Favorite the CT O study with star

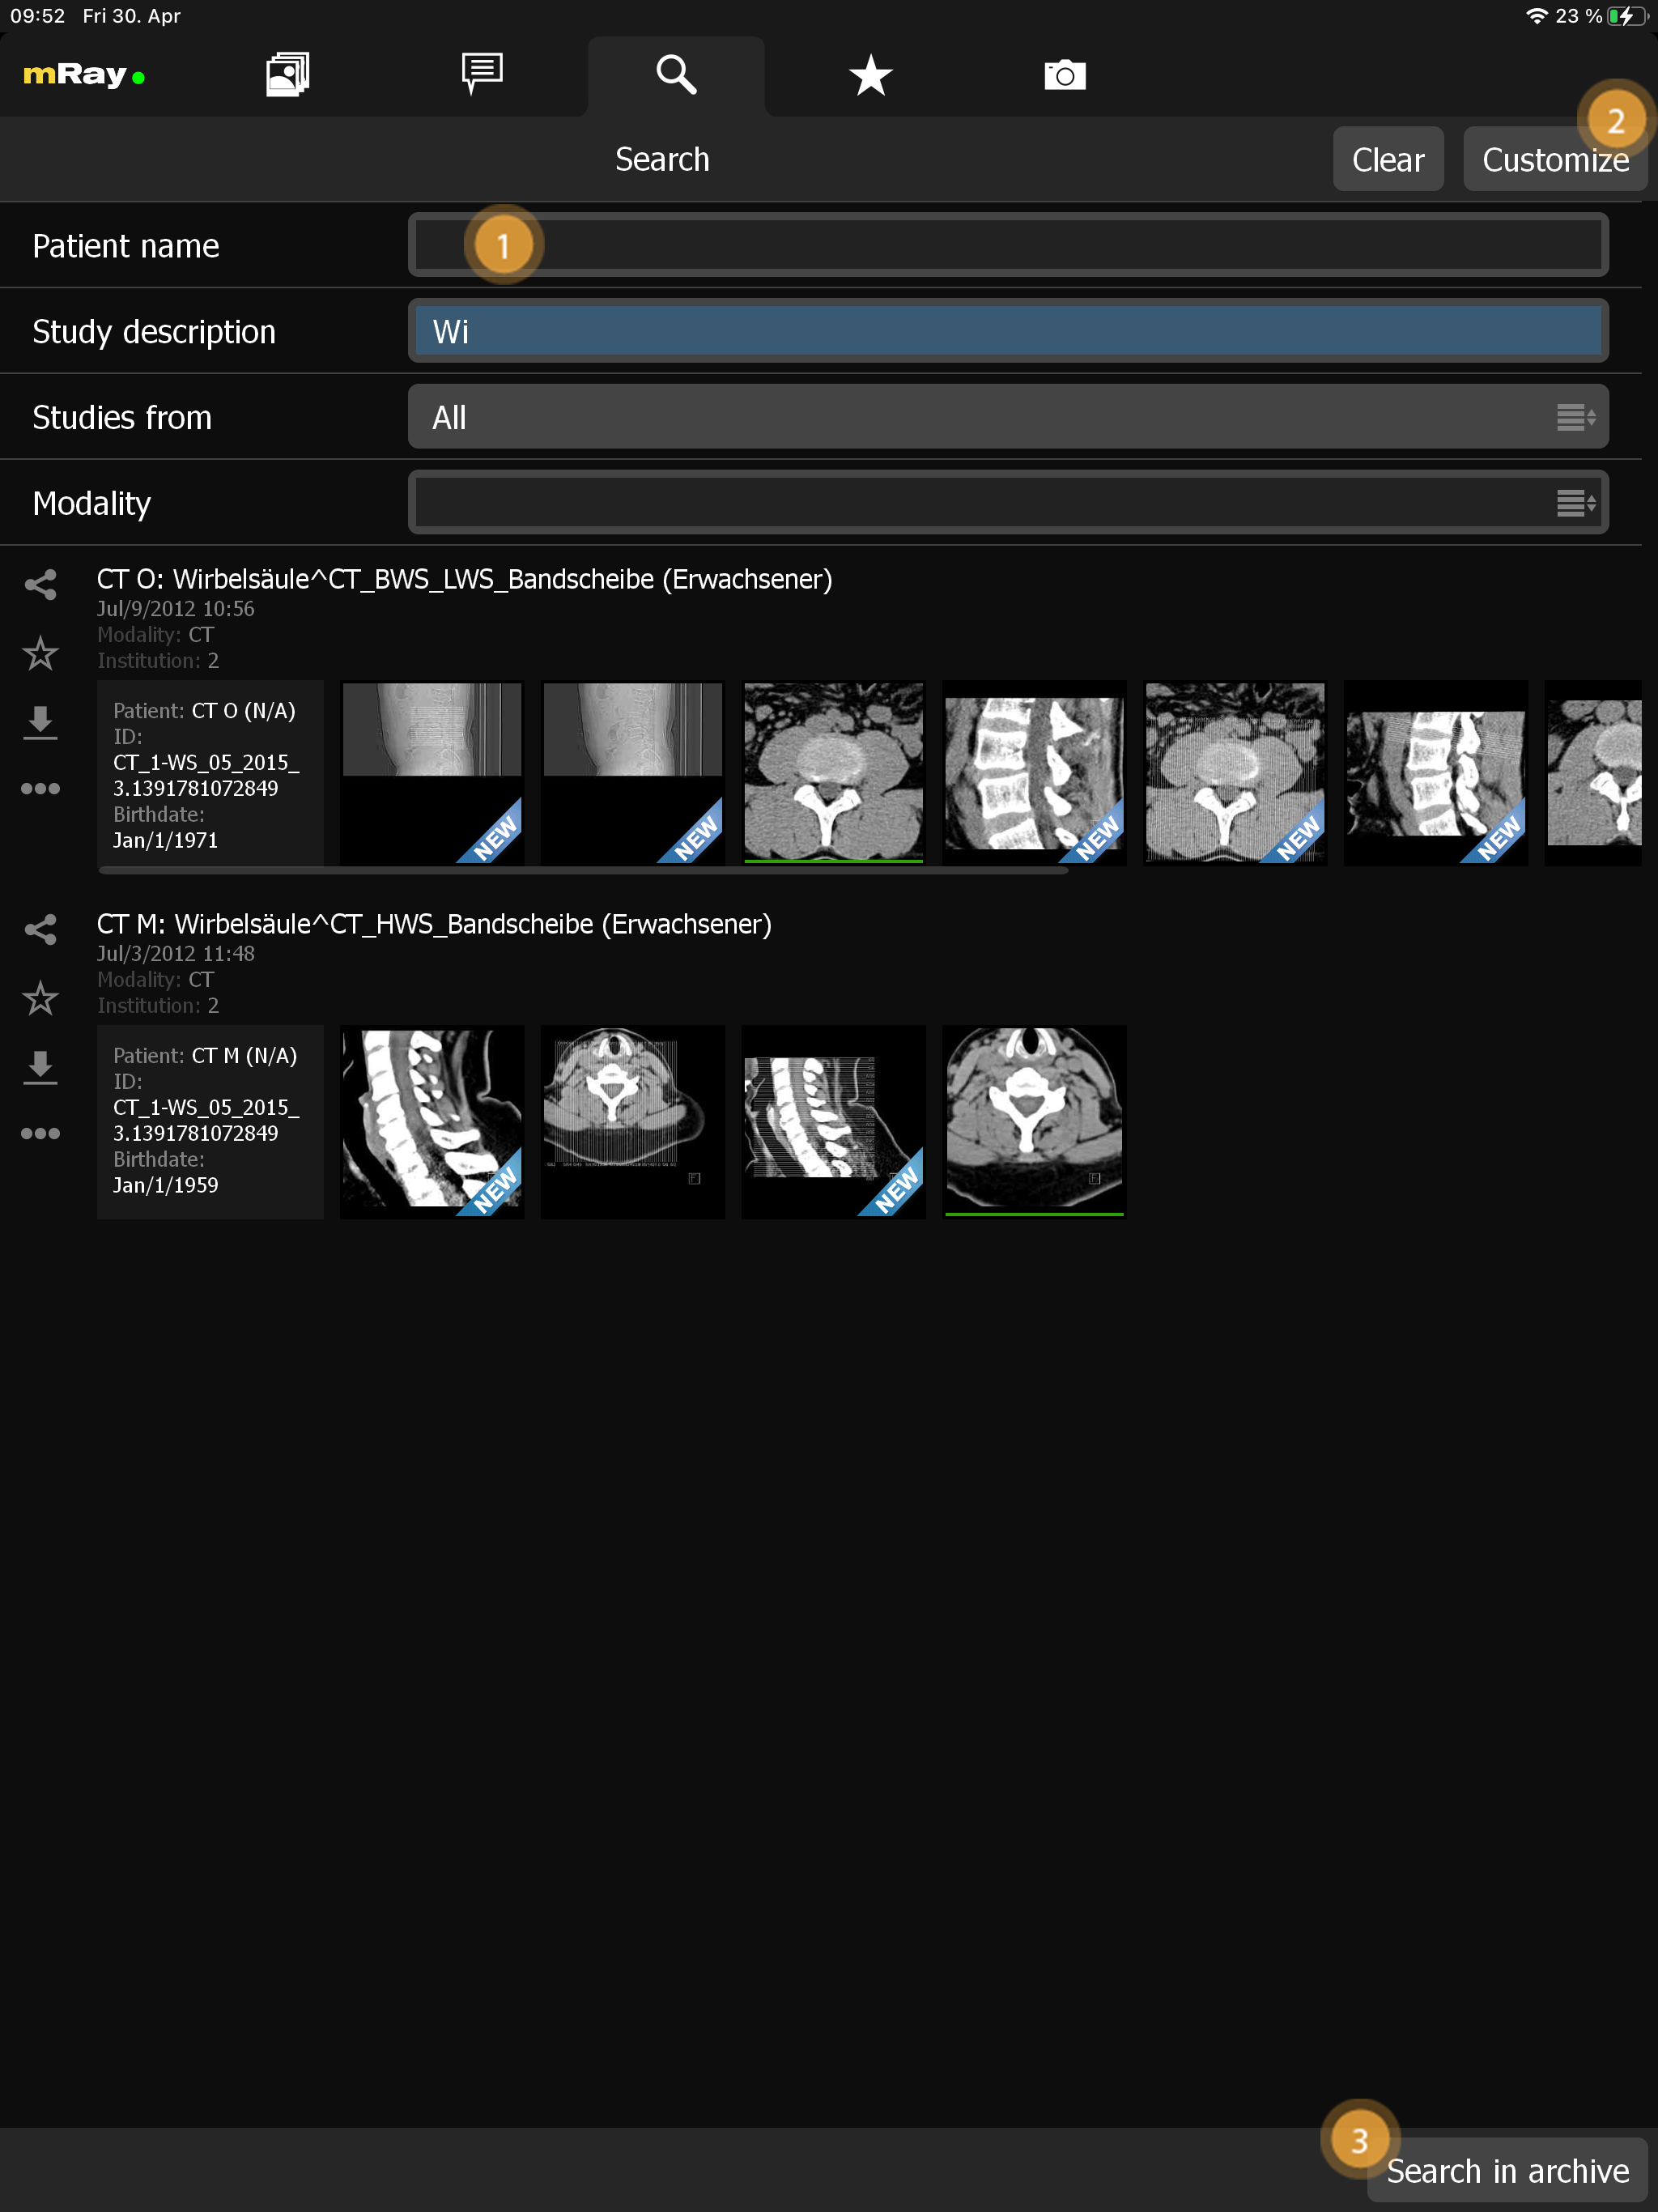(40, 654)
